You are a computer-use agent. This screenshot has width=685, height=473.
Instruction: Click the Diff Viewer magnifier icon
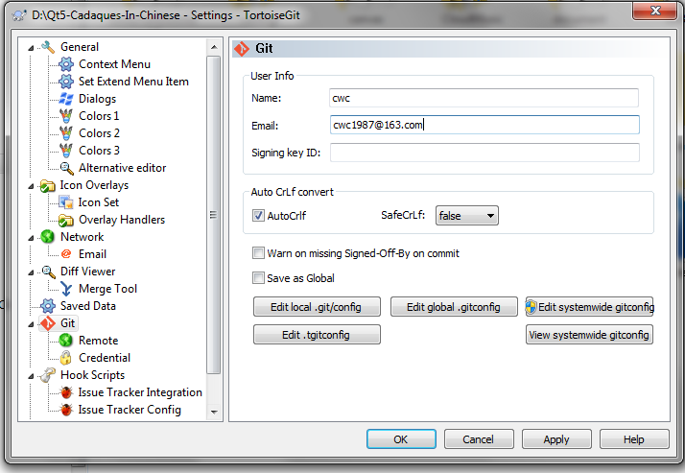47,272
